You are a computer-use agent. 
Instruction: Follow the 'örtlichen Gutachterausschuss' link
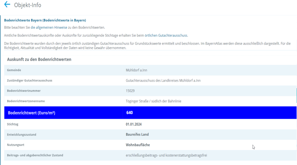(166, 35)
